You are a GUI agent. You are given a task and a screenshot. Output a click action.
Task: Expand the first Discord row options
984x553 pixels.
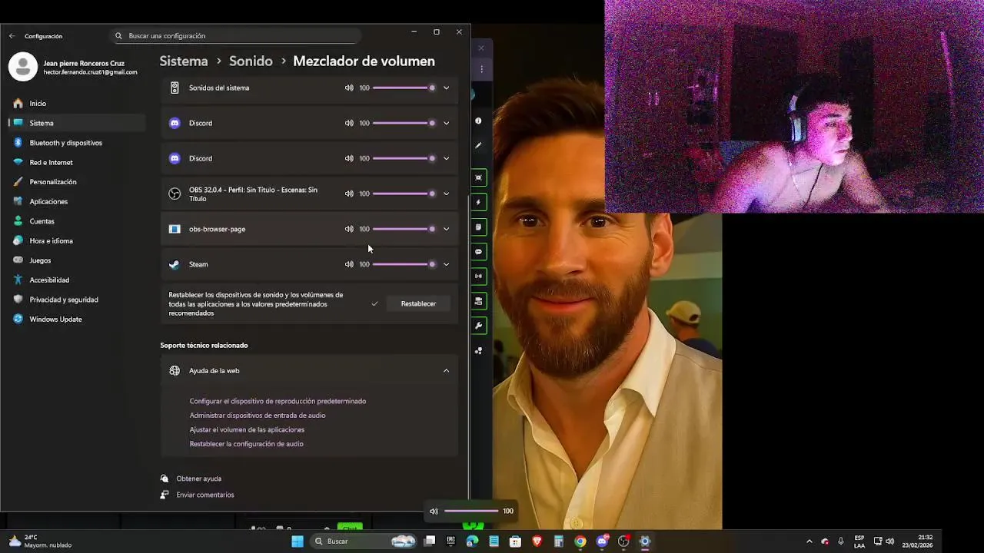coord(446,123)
